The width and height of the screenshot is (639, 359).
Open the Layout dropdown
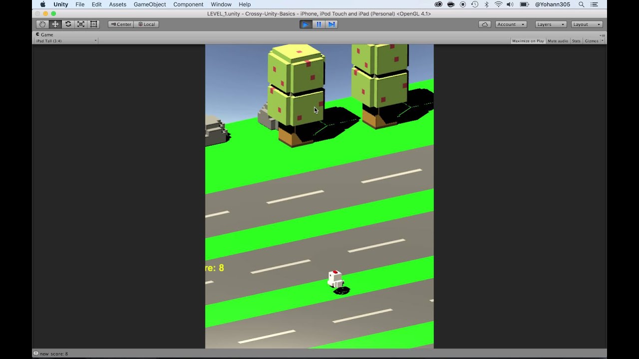587,24
